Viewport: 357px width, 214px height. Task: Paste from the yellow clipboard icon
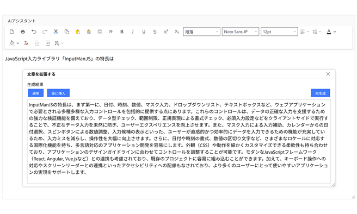(78, 32)
